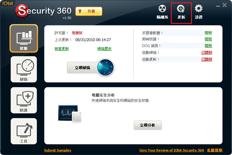
Task: Click the 更新 update icon
Action: click(x=181, y=12)
